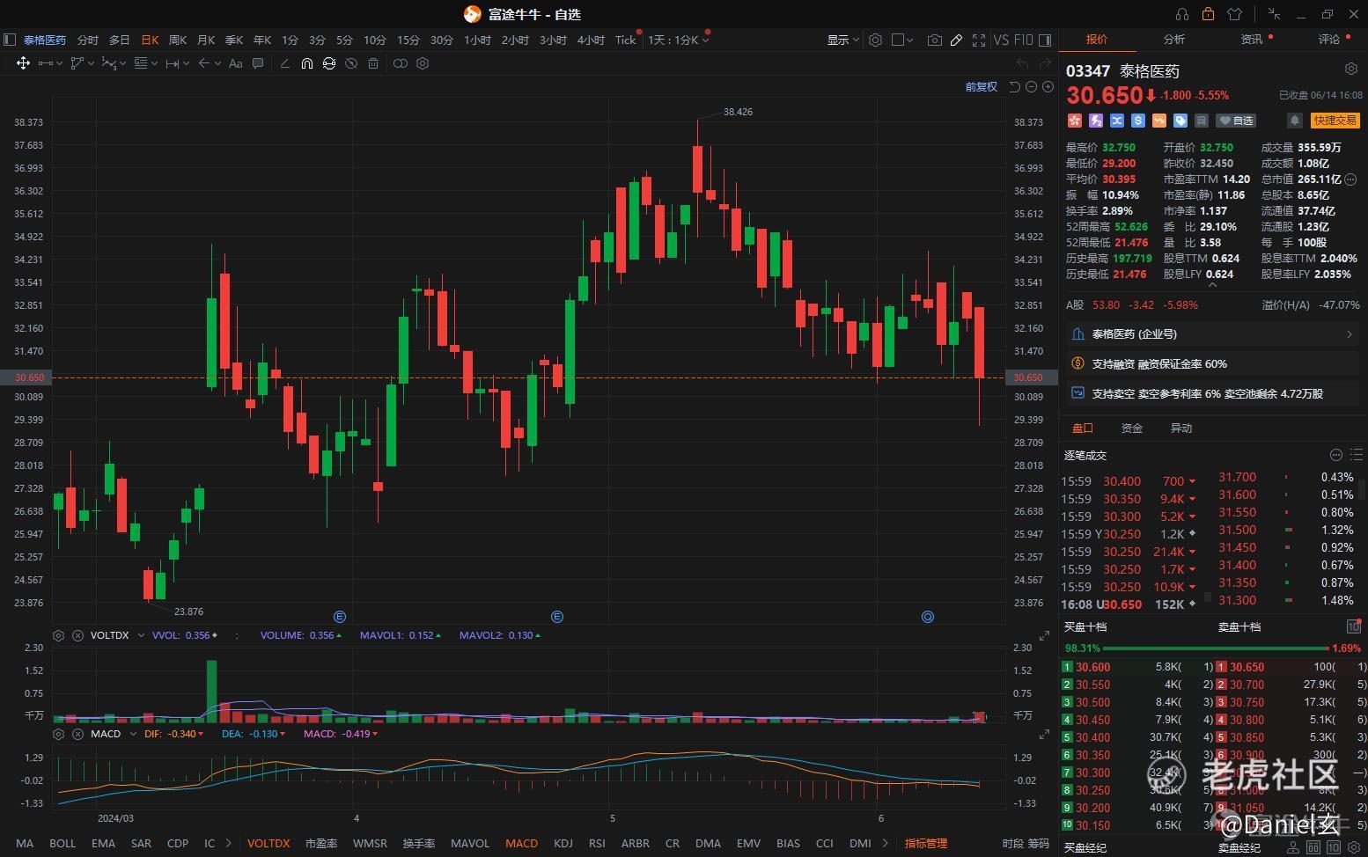Open the F10 company info

pos(1023,40)
